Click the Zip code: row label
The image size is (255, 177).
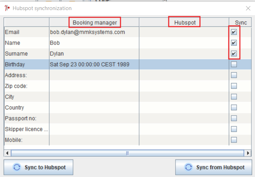16,86
